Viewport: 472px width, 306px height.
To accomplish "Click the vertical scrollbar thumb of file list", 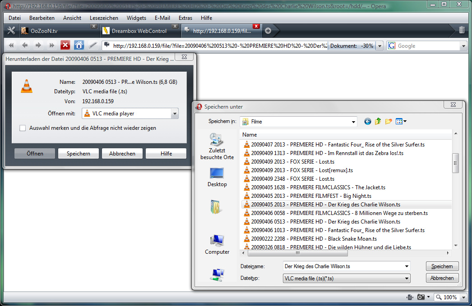I will (x=455, y=163).
